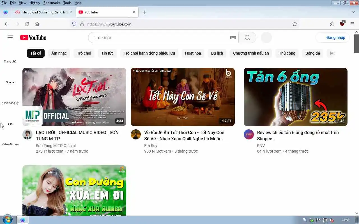Image resolution: width=359 pixels, height=224 pixels.
Task: Open the YouTube hamburger guide menu
Action: coord(10,38)
